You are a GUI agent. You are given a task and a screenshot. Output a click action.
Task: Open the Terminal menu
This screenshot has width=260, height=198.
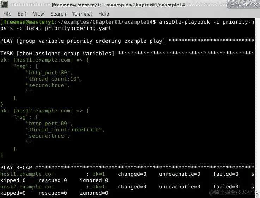(82, 14)
